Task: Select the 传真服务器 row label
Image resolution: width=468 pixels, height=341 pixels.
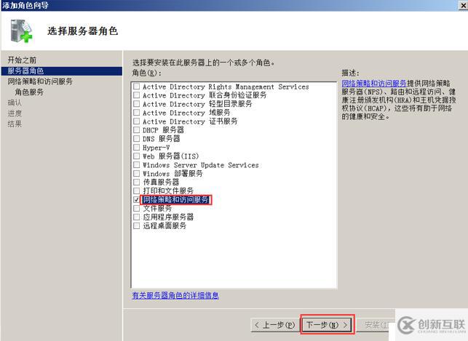Action: click(161, 182)
